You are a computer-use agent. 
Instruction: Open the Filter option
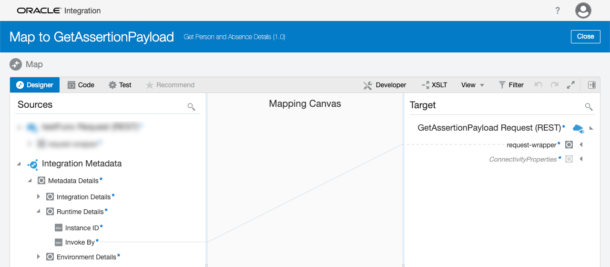click(x=511, y=85)
